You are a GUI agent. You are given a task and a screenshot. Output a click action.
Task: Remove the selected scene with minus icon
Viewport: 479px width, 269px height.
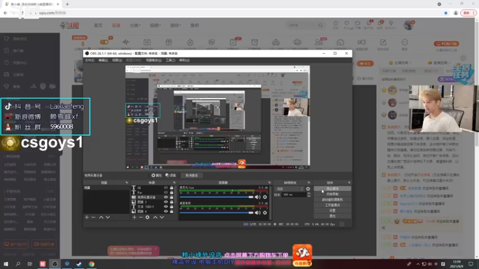tap(93, 217)
